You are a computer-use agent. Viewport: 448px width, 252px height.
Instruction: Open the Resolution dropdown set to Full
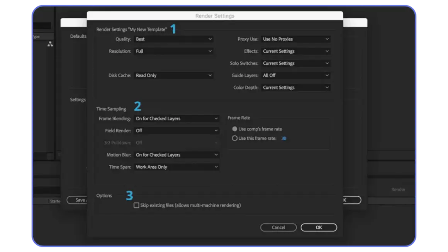(174, 51)
